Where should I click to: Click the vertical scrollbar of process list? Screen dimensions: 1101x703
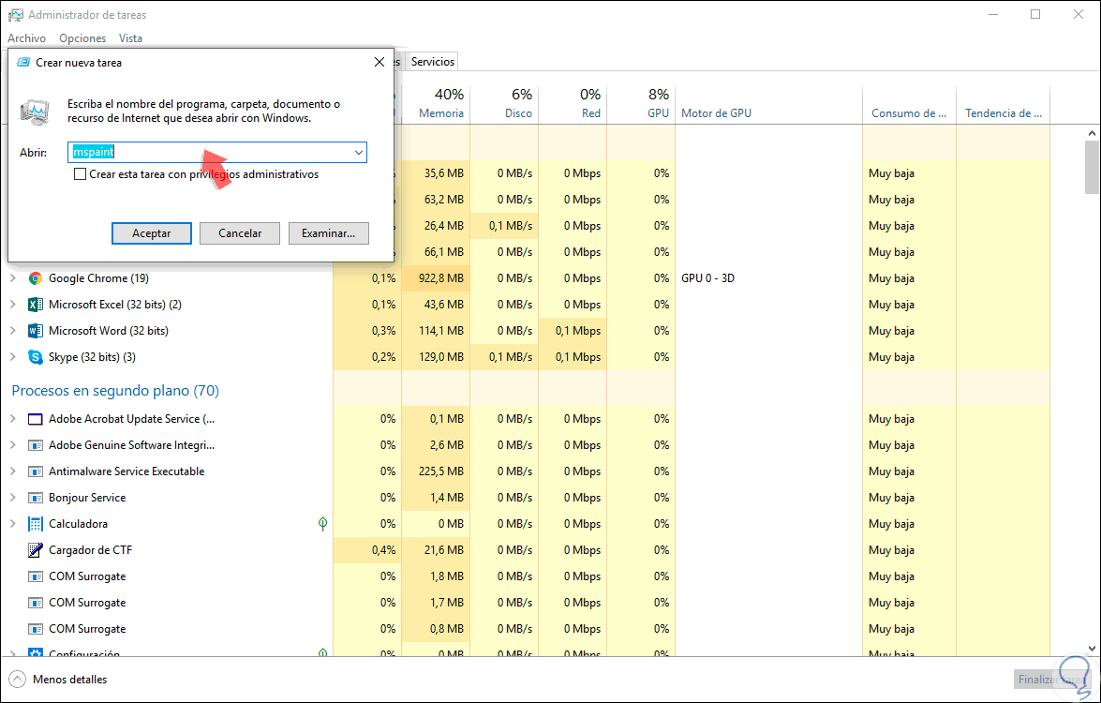coord(1092,375)
